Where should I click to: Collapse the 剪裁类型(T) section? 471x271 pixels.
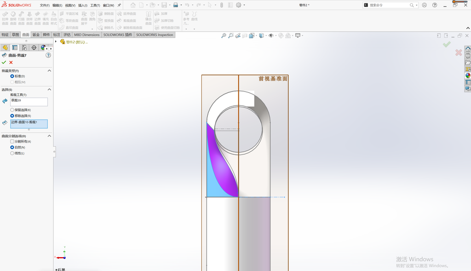[49, 70]
